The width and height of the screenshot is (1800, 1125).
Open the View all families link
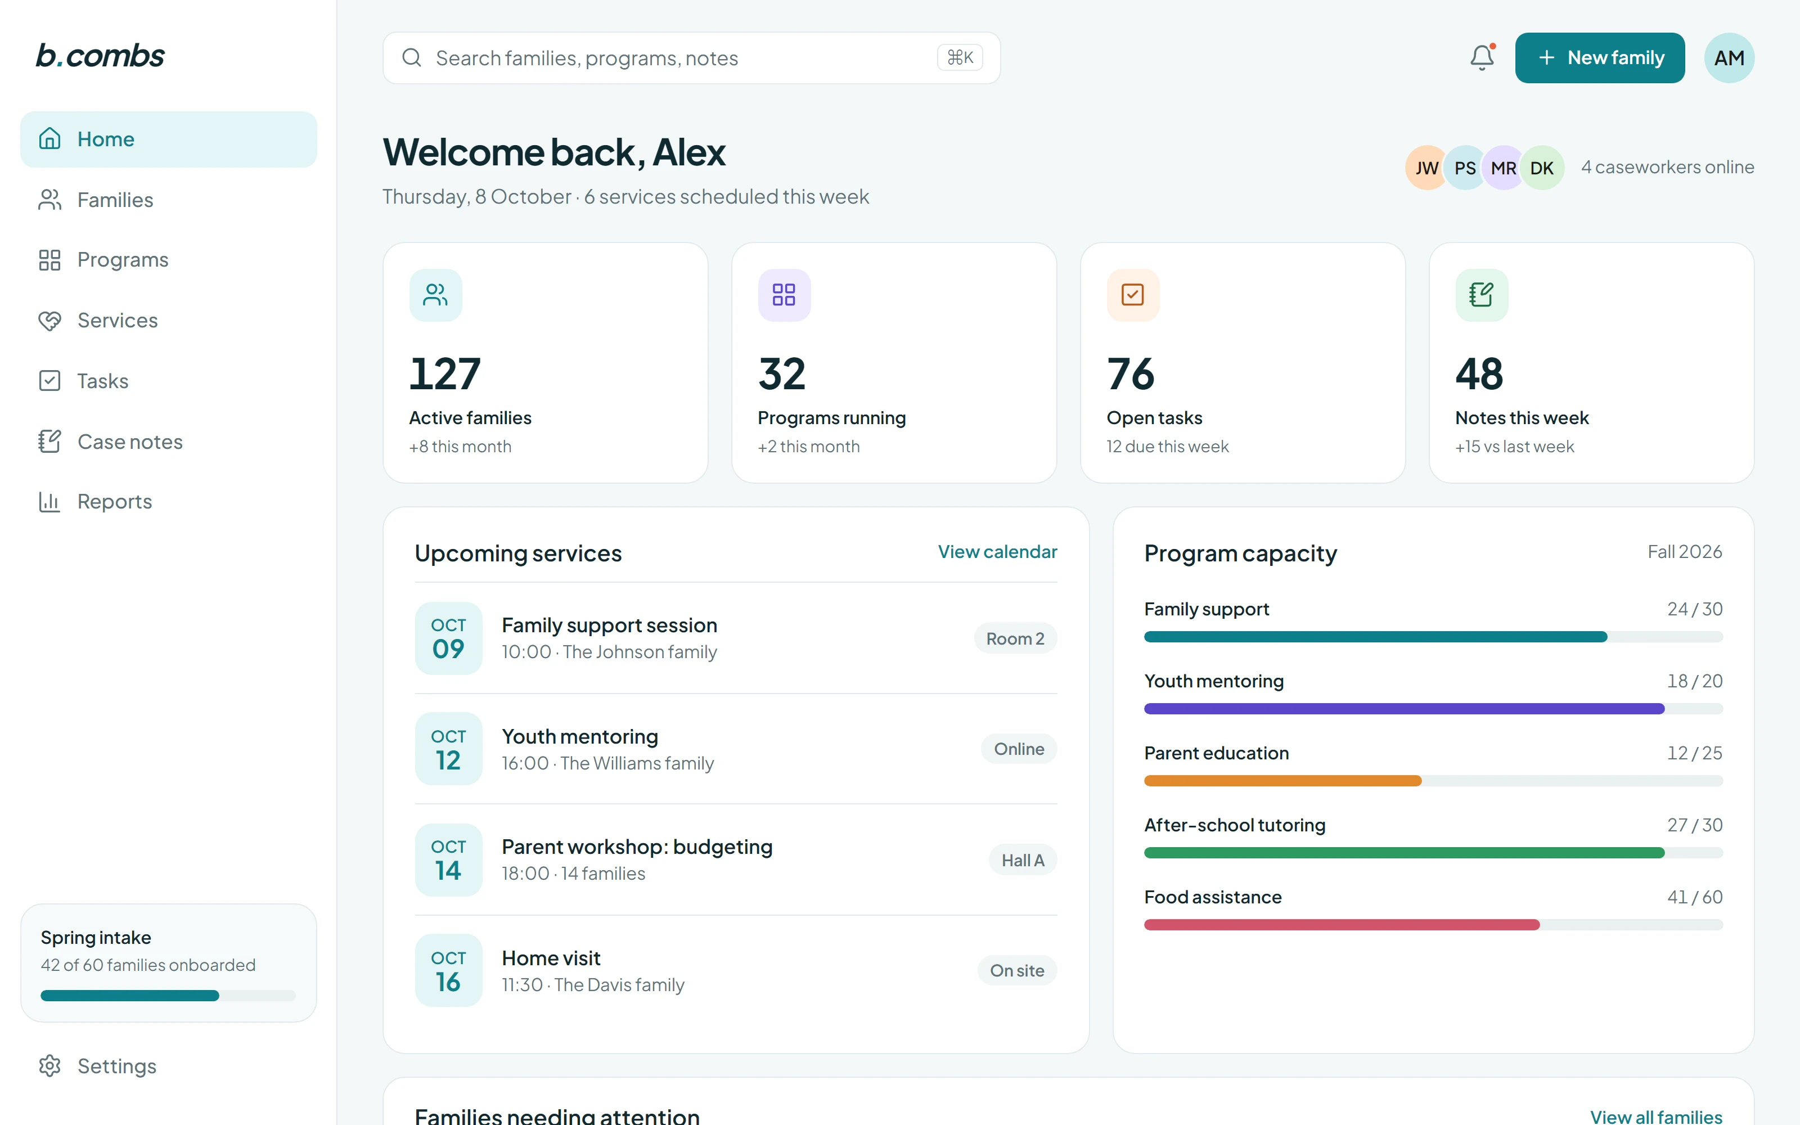pos(1655,1116)
